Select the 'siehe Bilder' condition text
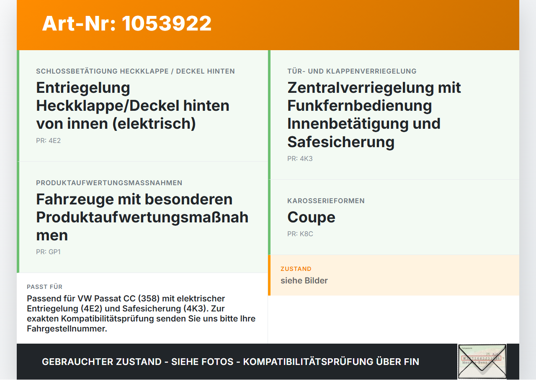 tap(304, 281)
